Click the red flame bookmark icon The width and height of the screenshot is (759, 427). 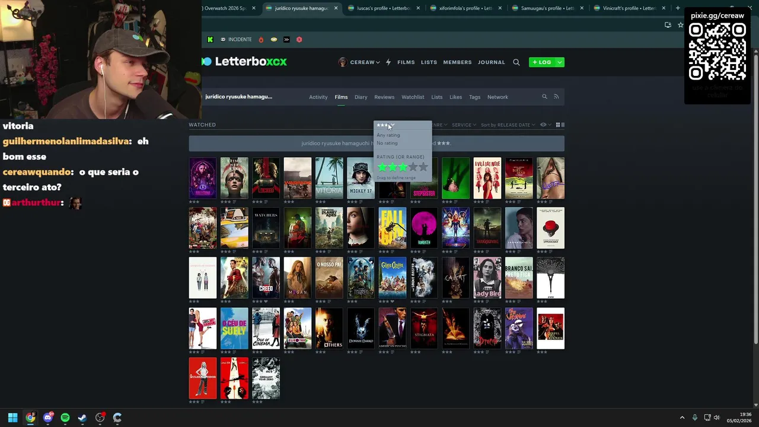[x=261, y=40]
